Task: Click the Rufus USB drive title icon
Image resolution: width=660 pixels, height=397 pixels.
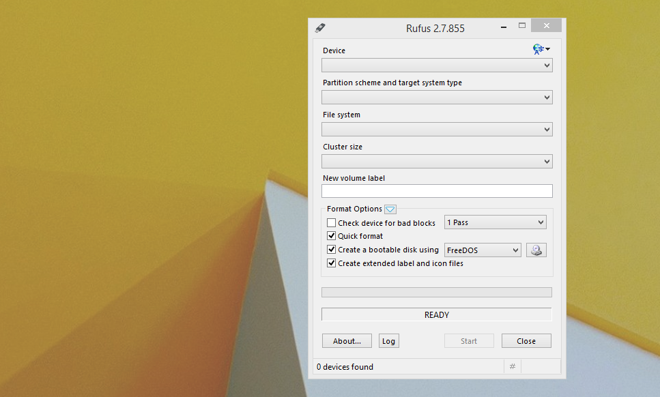Action: pos(320,28)
